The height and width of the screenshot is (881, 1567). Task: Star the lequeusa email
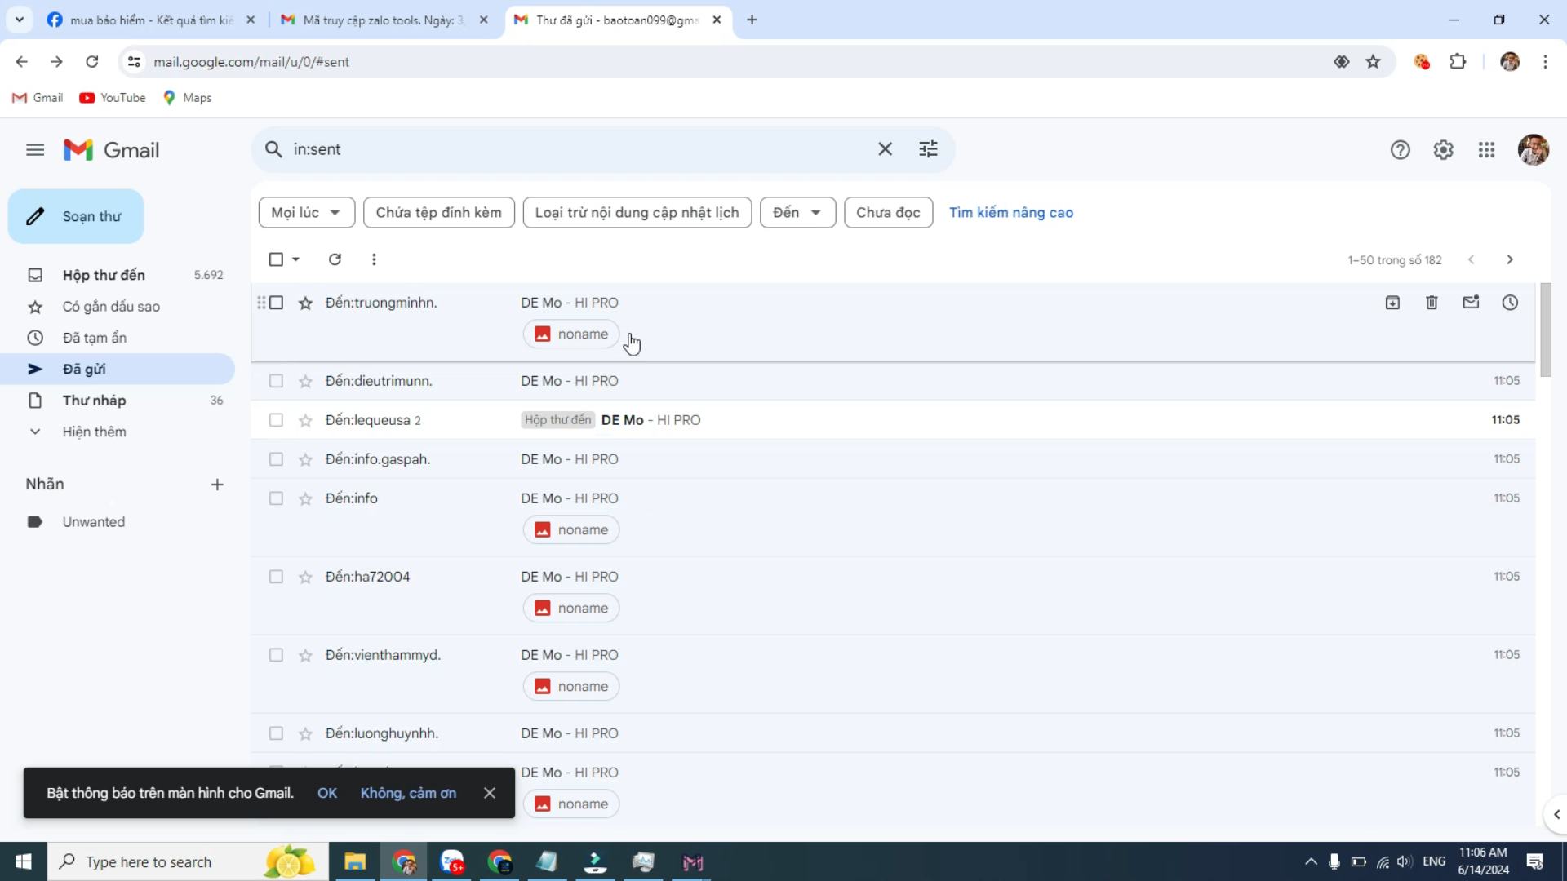(x=305, y=420)
